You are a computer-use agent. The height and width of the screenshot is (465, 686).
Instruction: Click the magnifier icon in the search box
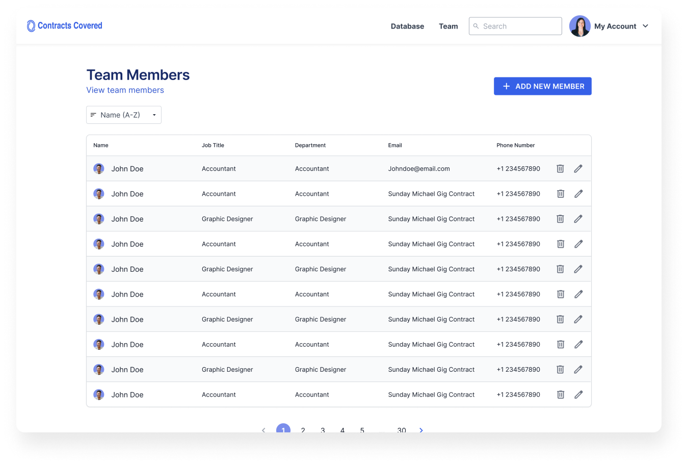[476, 26]
